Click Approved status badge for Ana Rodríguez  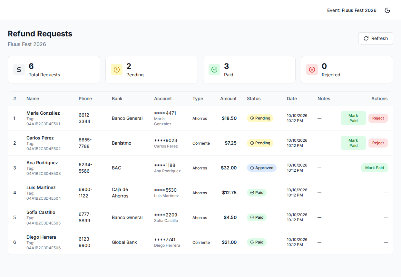coord(262,168)
